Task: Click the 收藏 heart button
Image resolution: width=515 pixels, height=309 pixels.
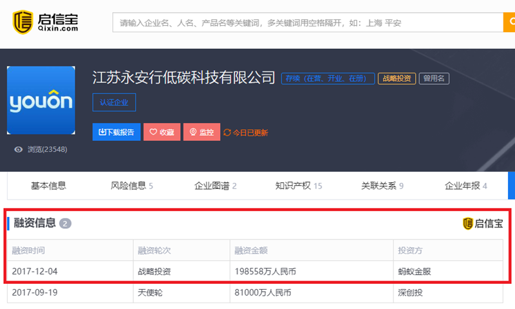Action: (162, 132)
